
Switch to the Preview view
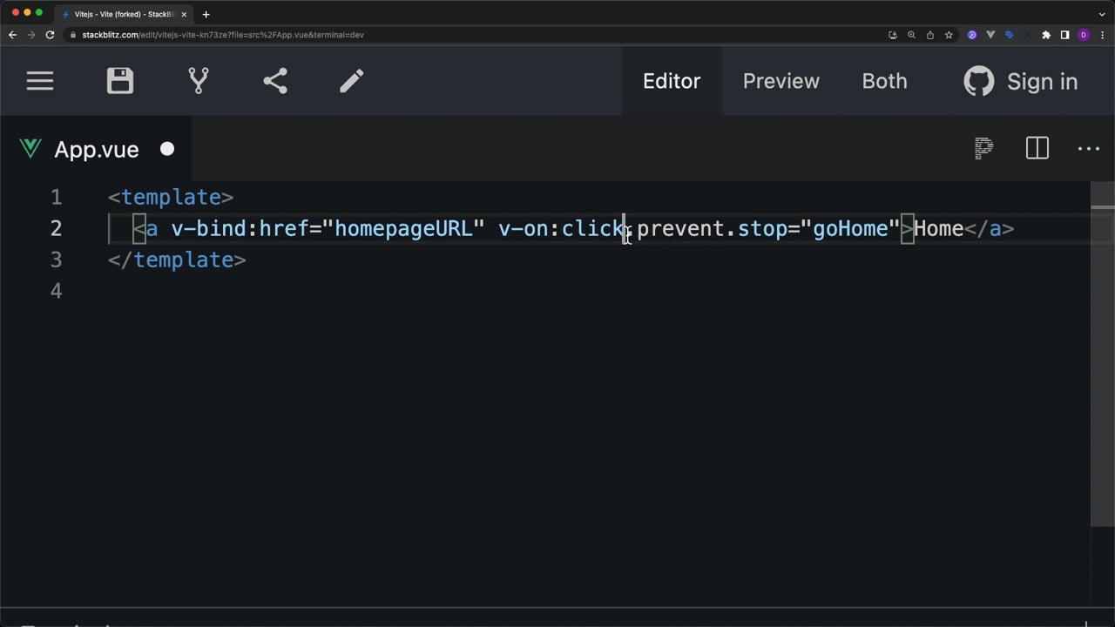[x=780, y=81]
